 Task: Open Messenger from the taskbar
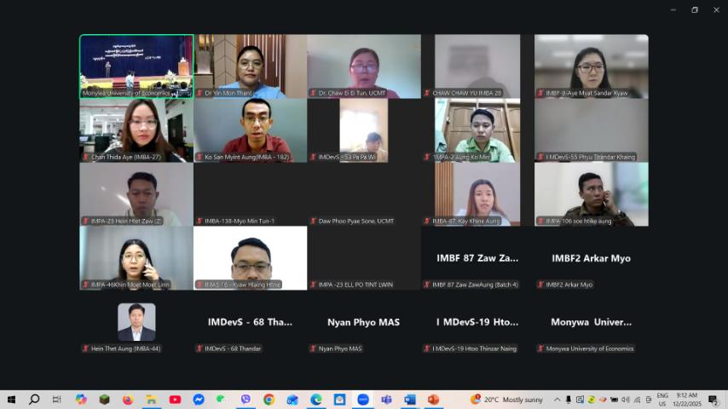(199, 400)
